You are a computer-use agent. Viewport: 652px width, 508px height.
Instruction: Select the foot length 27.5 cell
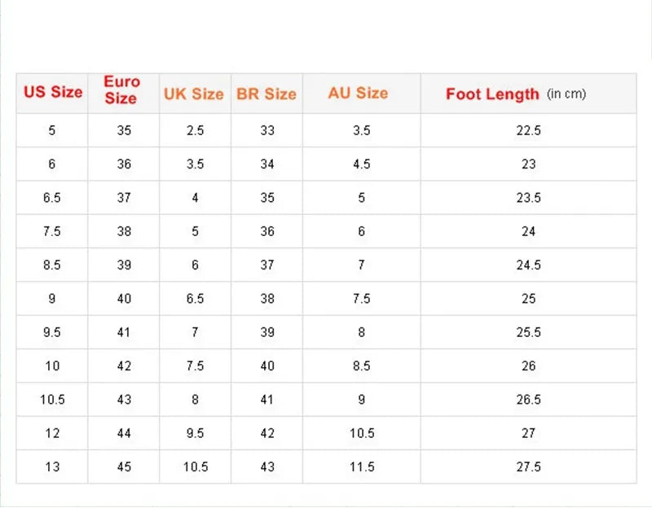(528, 467)
